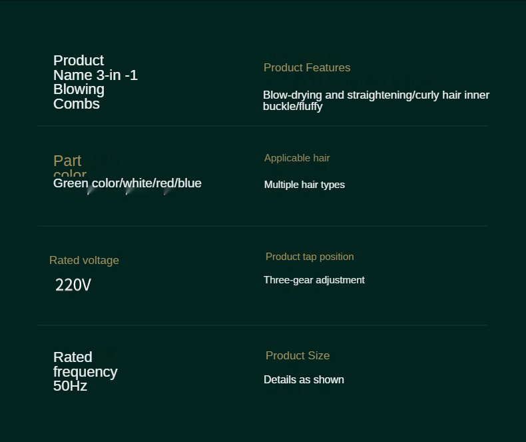Click the Part color label

[70, 165]
